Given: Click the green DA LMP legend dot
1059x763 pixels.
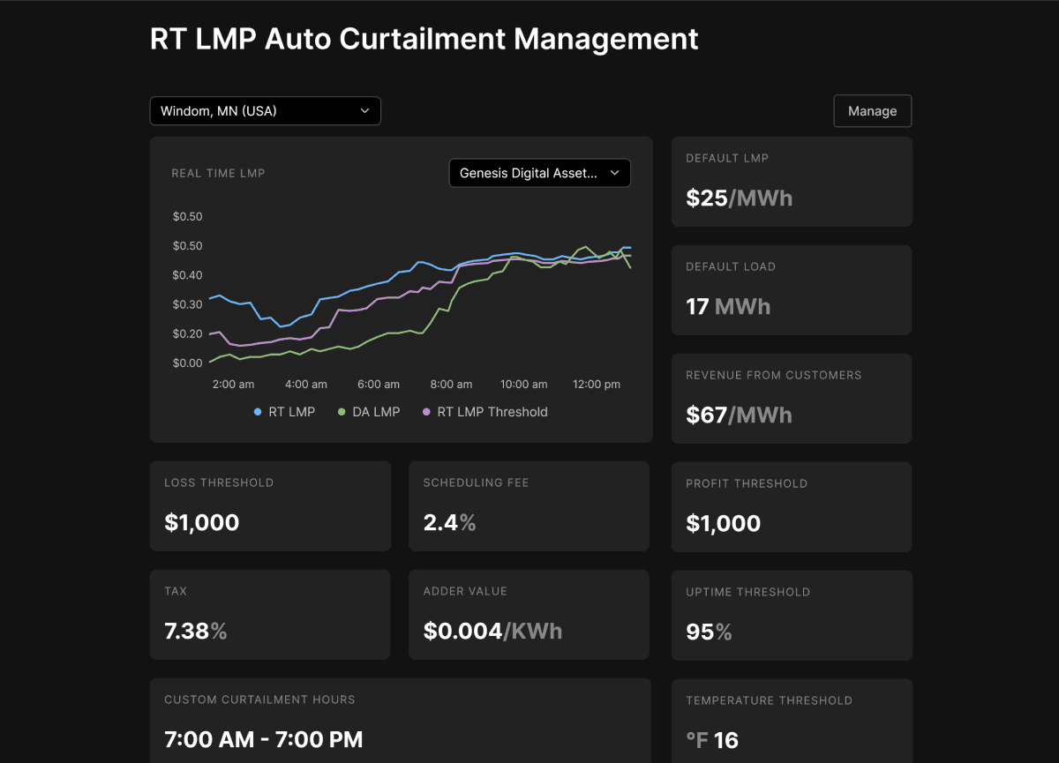Looking at the screenshot, I should (342, 412).
